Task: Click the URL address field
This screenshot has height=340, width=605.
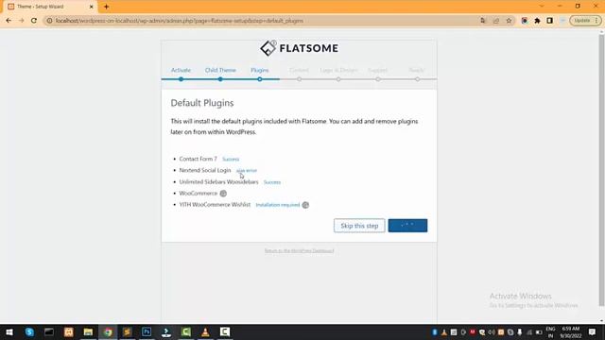Action: (x=263, y=21)
